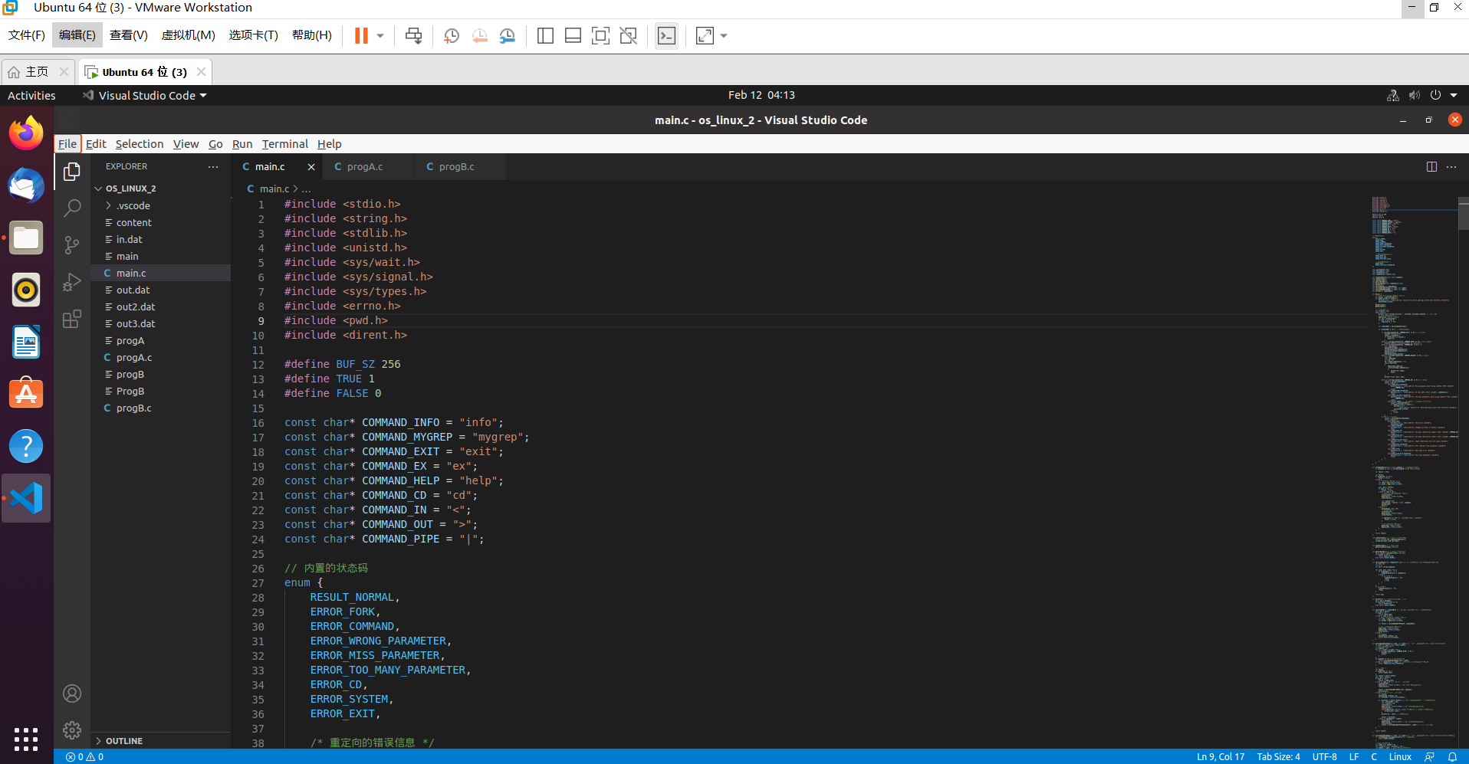Click the feedback icon in status bar

pyautogui.click(x=1430, y=756)
